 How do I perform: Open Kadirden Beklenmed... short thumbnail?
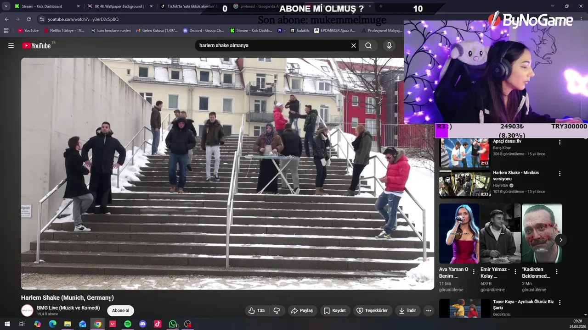542,233
